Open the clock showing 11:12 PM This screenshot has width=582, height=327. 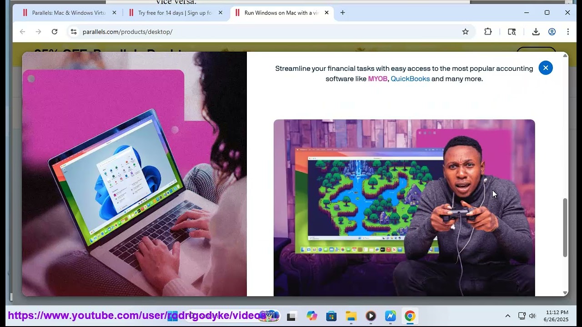(x=557, y=316)
